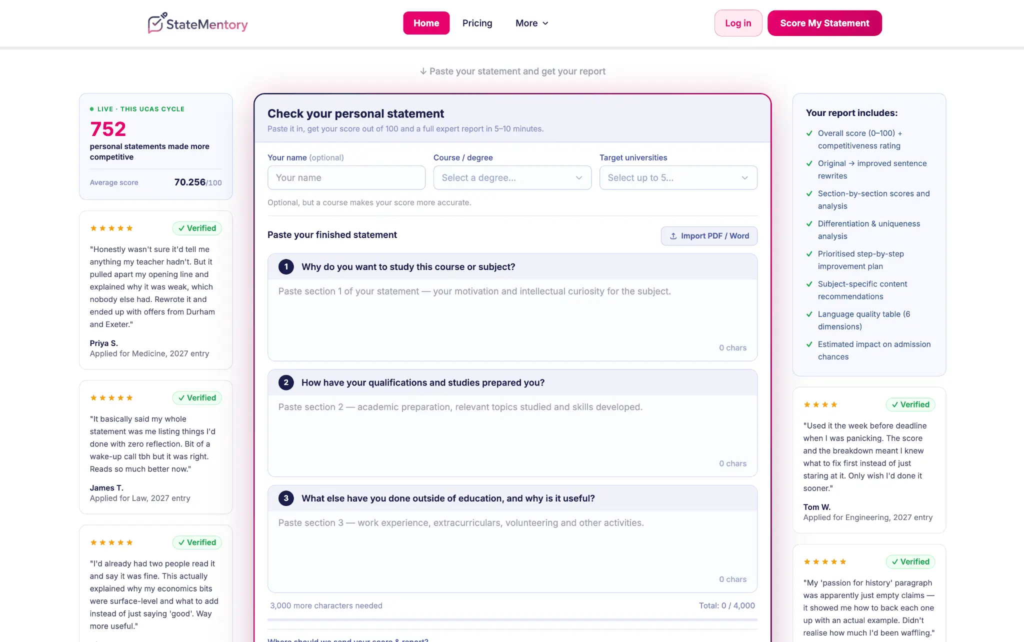Image resolution: width=1024 pixels, height=642 pixels.
Task: Click the Score My Statement button
Action: [x=824, y=23]
